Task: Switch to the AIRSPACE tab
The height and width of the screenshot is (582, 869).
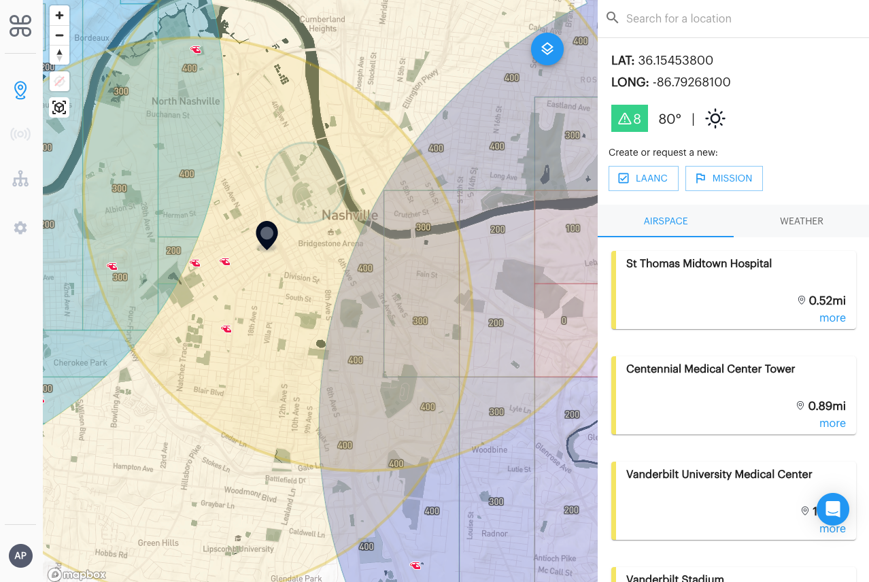Action: tap(666, 221)
